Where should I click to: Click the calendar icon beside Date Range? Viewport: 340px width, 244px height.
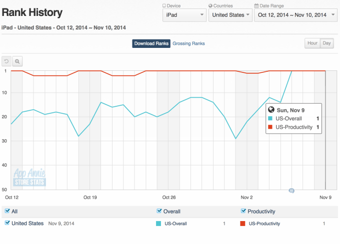point(256,6)
